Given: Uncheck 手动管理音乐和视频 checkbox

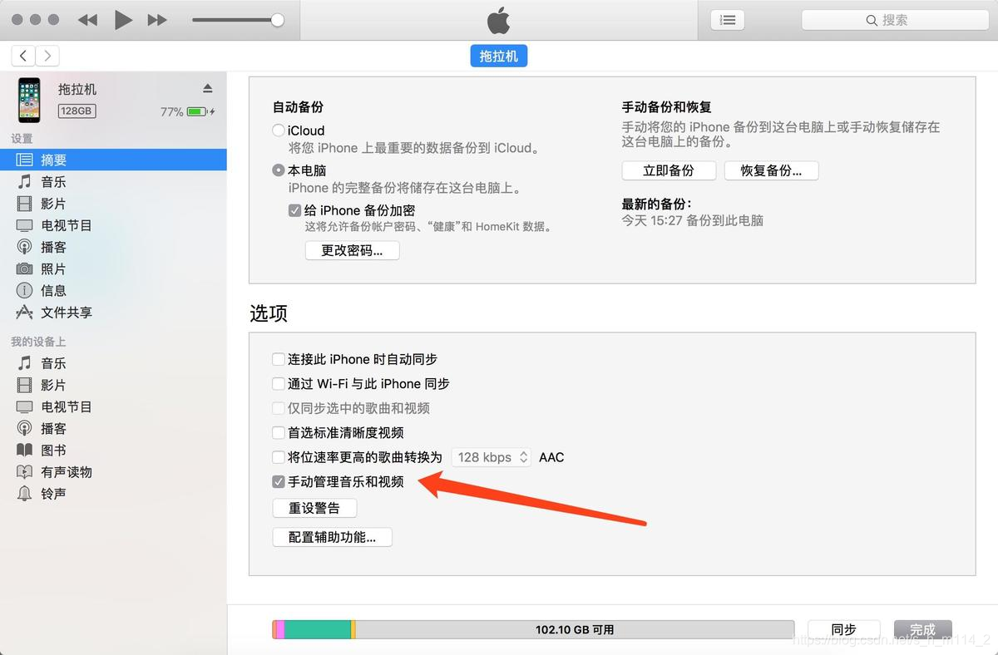Looking at the screenshot, I should point(279,481).
